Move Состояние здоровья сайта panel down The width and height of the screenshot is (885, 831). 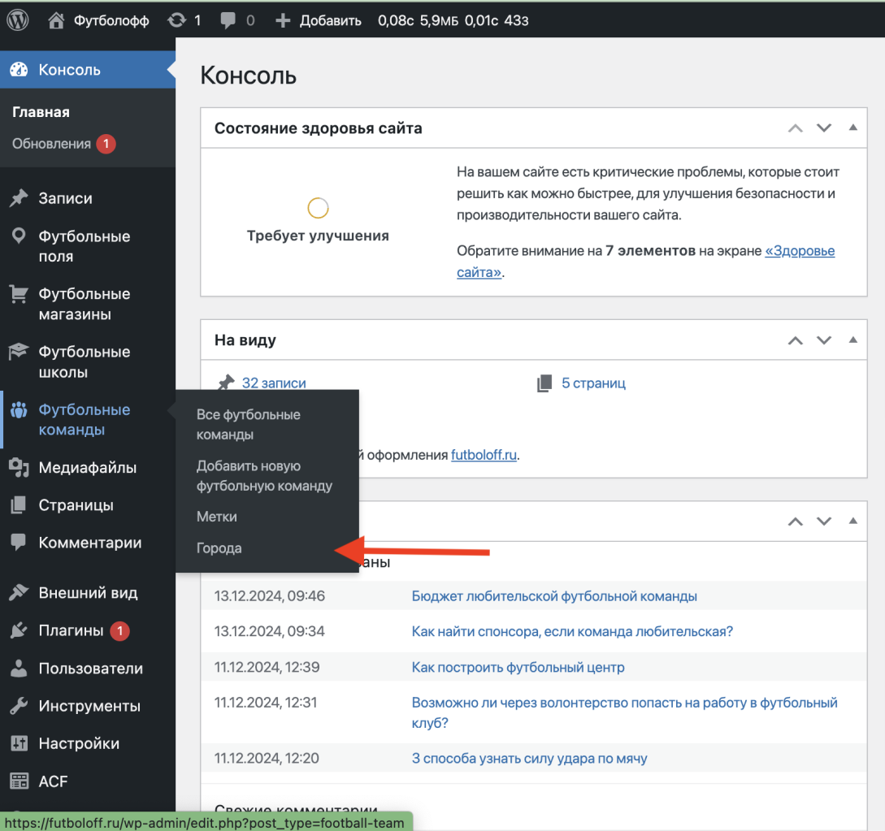pyautogui.click(x=824, y=128)
